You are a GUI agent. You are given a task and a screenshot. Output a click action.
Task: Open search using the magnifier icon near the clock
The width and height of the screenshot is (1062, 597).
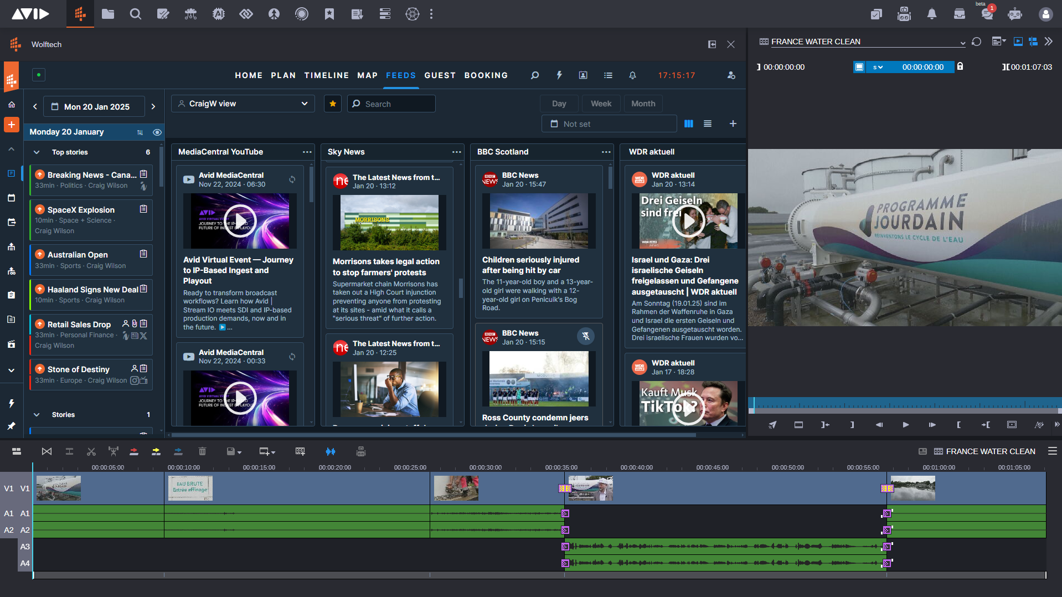(535, 75)
